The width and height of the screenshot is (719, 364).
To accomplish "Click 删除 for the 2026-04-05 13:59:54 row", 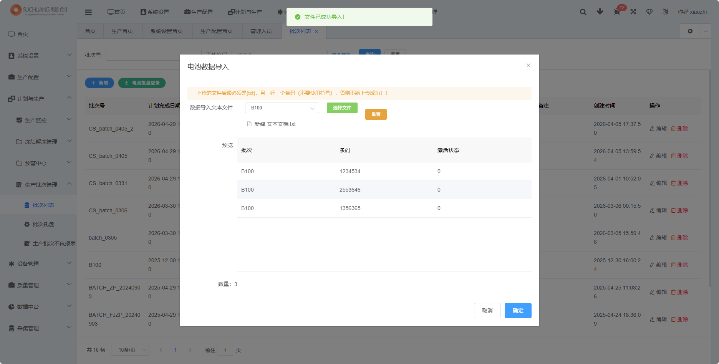I will 679,156.
